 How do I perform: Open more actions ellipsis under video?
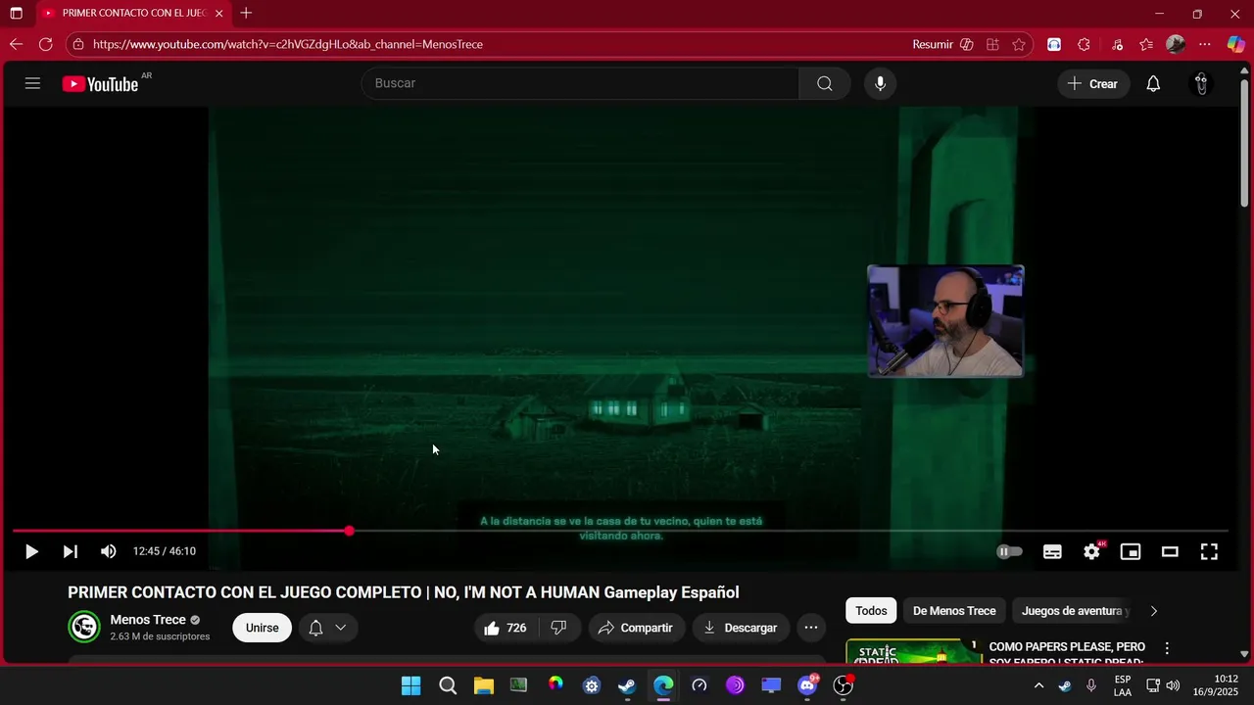click(811, 628)
